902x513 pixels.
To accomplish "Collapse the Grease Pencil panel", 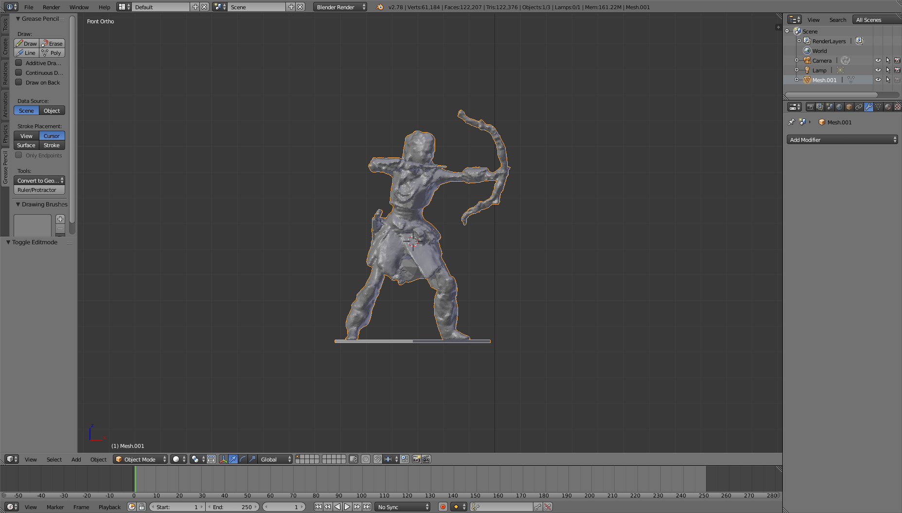I will pos(18,18).
